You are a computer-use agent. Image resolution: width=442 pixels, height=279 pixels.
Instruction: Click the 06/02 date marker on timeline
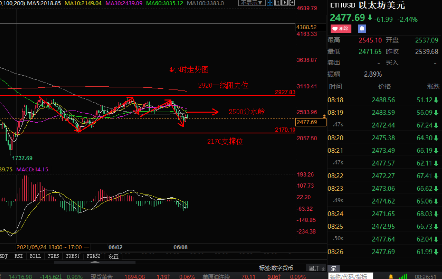(x=115, y=247)
